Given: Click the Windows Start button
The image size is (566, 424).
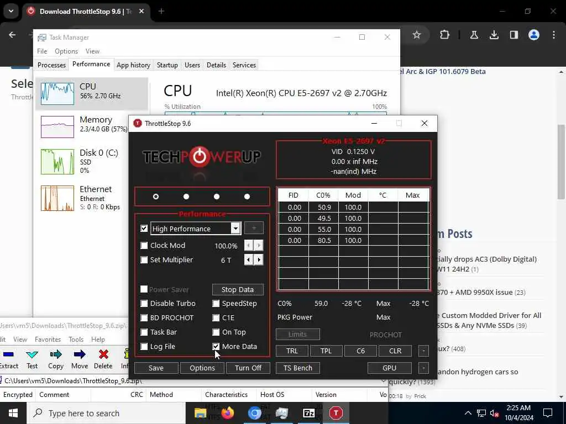Looking at the screenshot, I should 13,413.
